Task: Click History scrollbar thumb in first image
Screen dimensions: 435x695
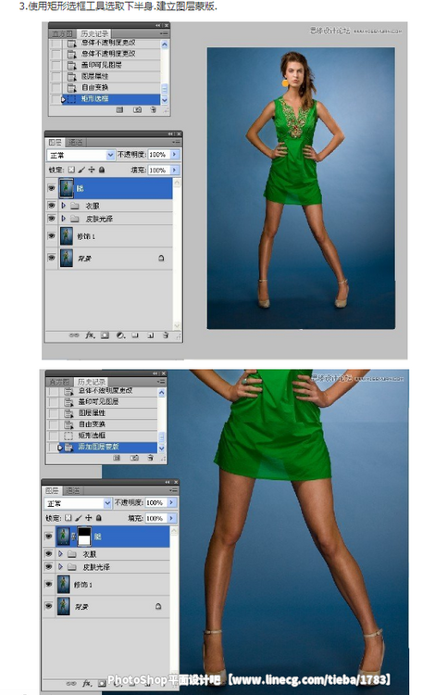Action: pyautogui.click(x=165, y=89)
